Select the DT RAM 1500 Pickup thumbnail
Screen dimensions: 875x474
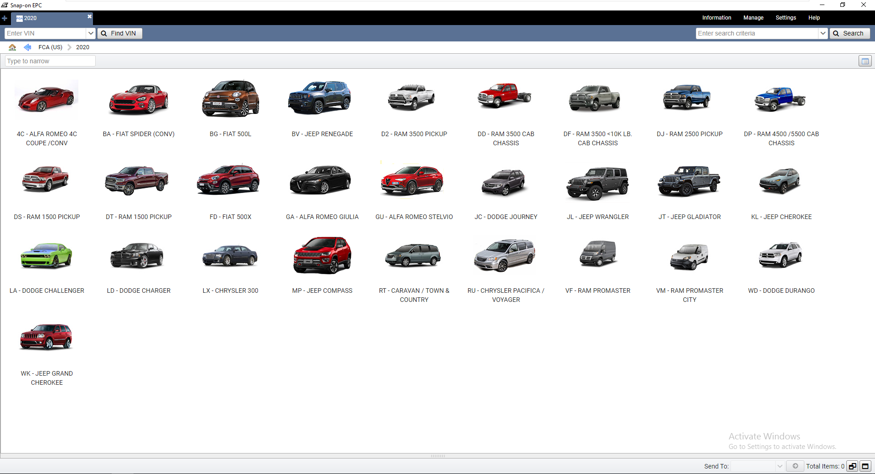coord(137,180)
